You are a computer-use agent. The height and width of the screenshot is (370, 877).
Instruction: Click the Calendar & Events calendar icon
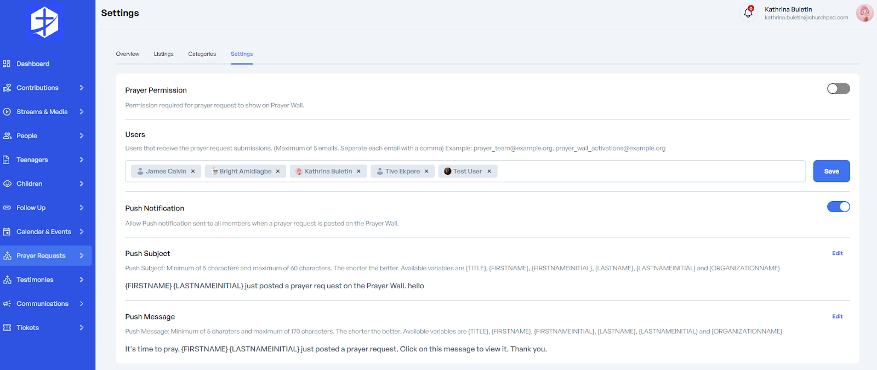(7, 232)
